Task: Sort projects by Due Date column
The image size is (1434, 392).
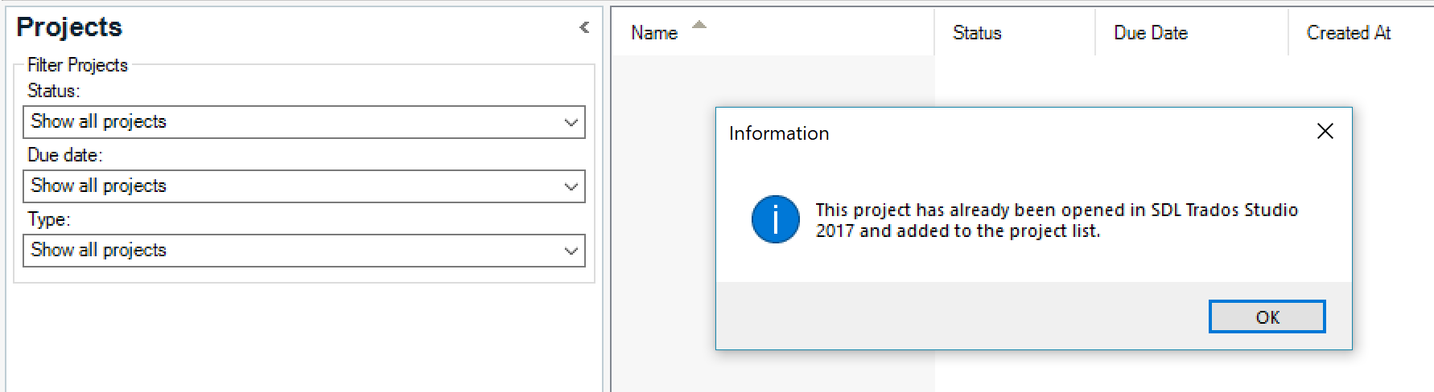Action: click(x=1151, y=33)
